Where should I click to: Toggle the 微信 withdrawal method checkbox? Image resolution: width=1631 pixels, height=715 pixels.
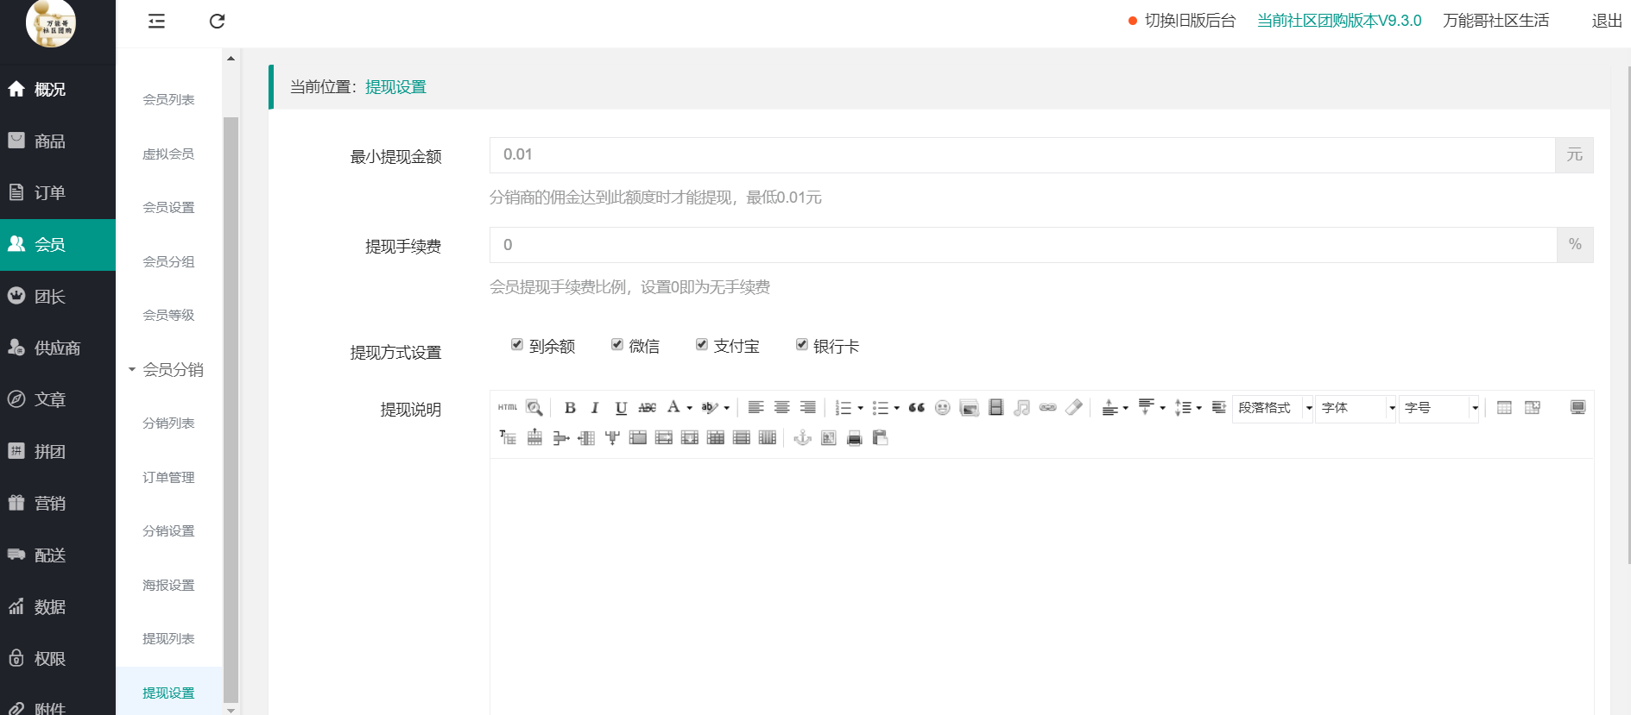point(617,345)
